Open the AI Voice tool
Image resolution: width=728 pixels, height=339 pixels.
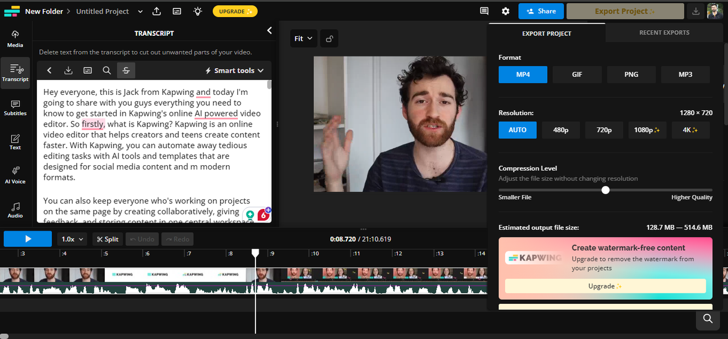15,175
